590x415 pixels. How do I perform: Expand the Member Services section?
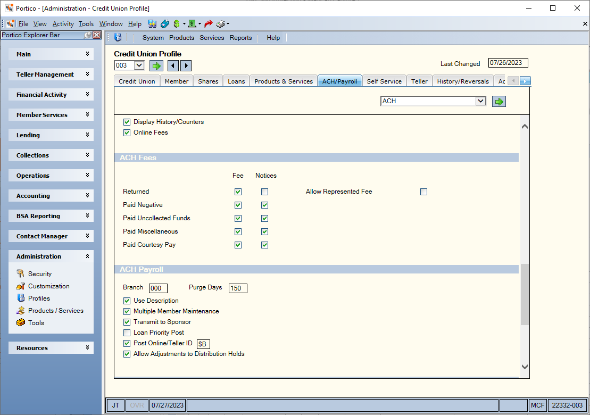pos(51,115)
